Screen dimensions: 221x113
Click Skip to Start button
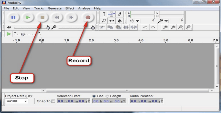point(57,17)
